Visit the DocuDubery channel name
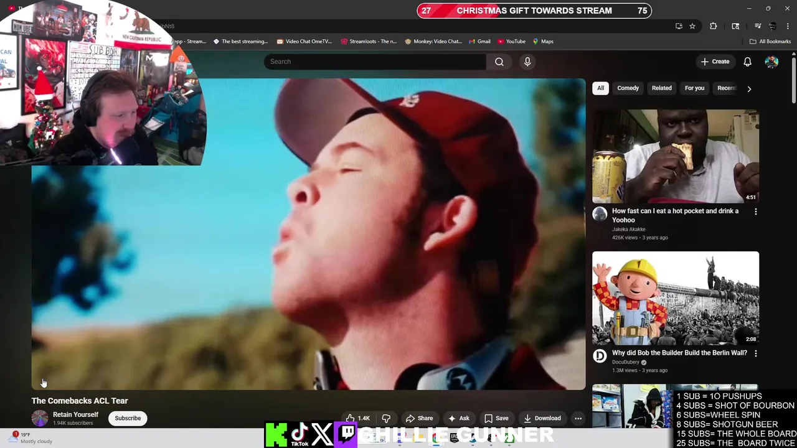Screen dimensions: 797x448 tap(626, 362)
